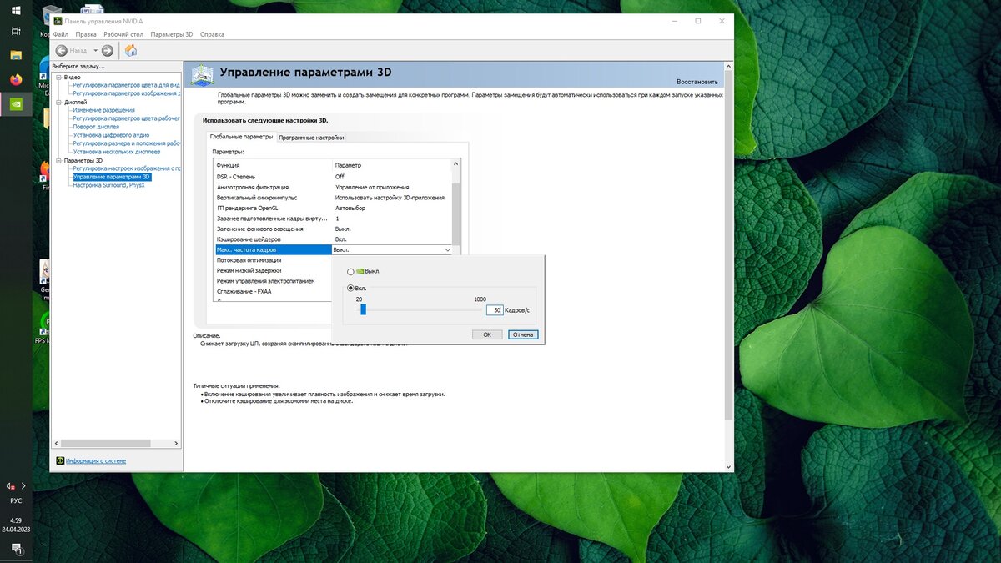Select Затенение фонового освещения row
The image size is (1001, 563).
(x=333, y=229)
